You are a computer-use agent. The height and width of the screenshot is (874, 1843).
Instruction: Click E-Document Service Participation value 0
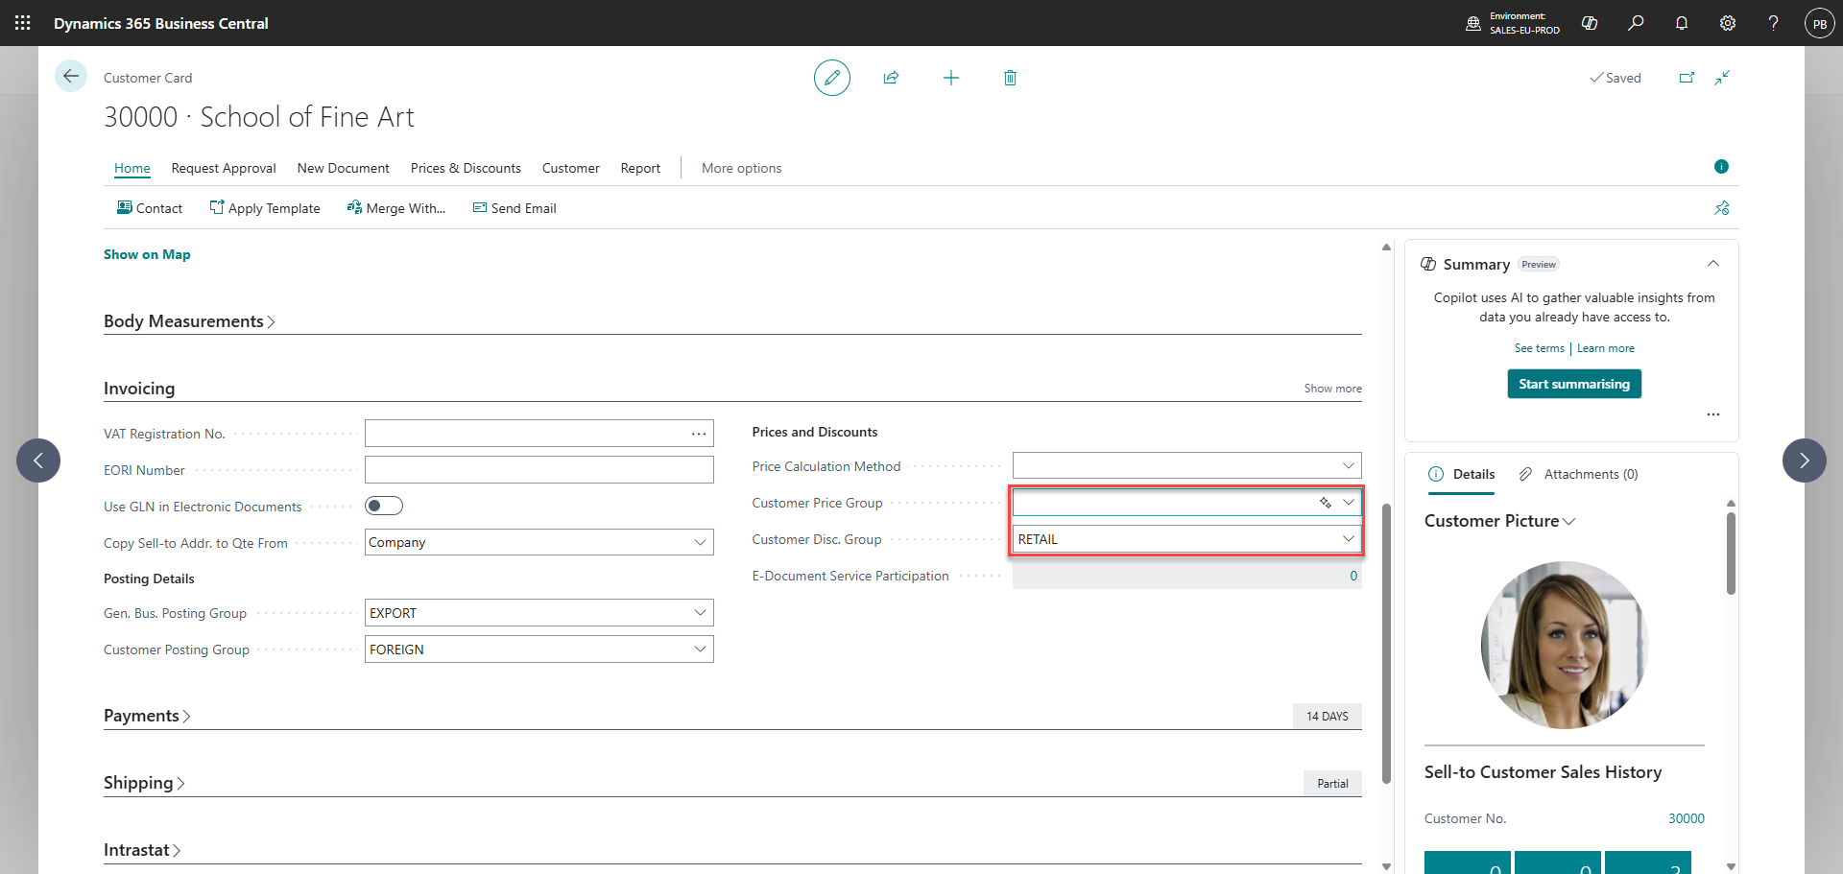pos(1353,576)
